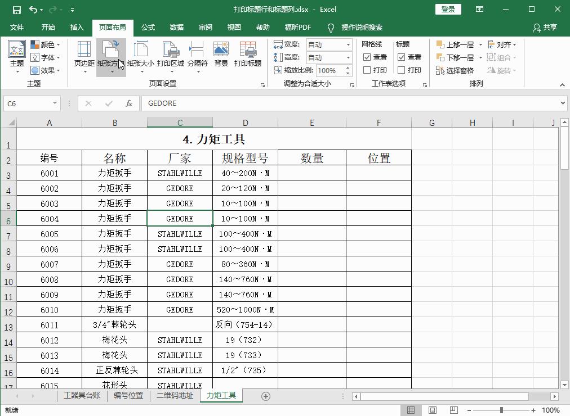Click the Print Area (打印区域) icon
Image resolution: width=570 pixels, height=416 pixels.
(x=170, y=56)
